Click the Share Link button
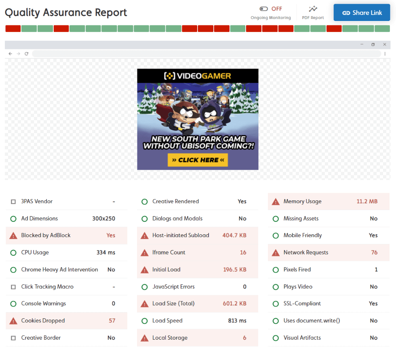The image size is (396, 349). (x=362, y=13)
